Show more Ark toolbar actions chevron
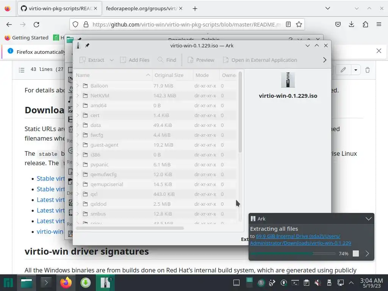Image resolution: width=388 pixels, height=291 pixels. point(325,60)
